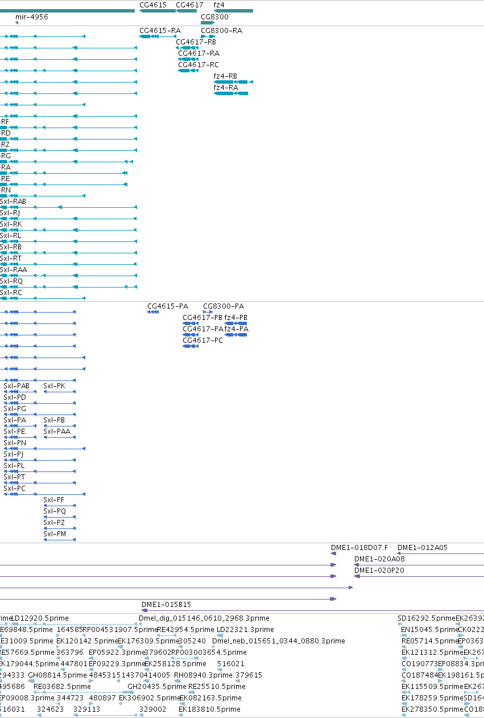Click protein label CG4615-PA
484x718 pixels.
click(x=167, y=306)
